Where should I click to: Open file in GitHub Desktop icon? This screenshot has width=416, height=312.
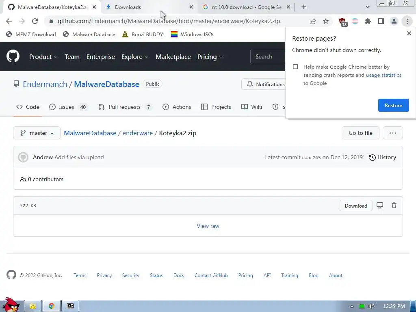tap(380, 205)
